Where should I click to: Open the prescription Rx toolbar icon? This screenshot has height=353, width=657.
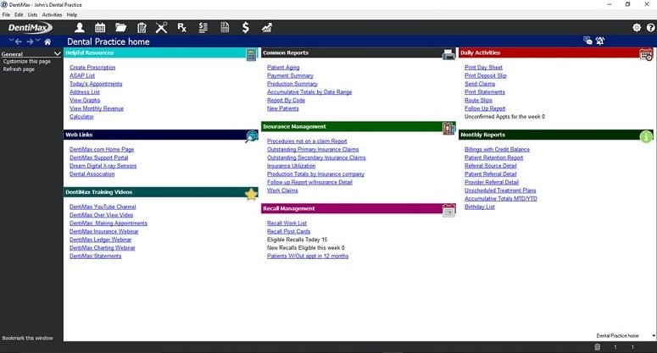point(182,28)
